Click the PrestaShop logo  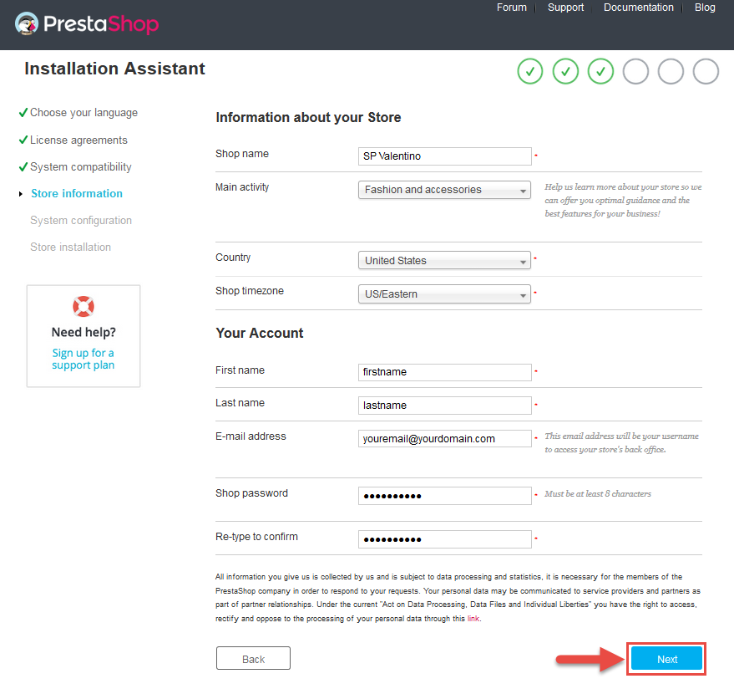coord(87,24)
